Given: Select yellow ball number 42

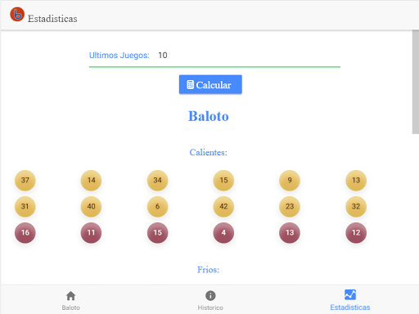Looking at the screenshot, I should 223,206.
